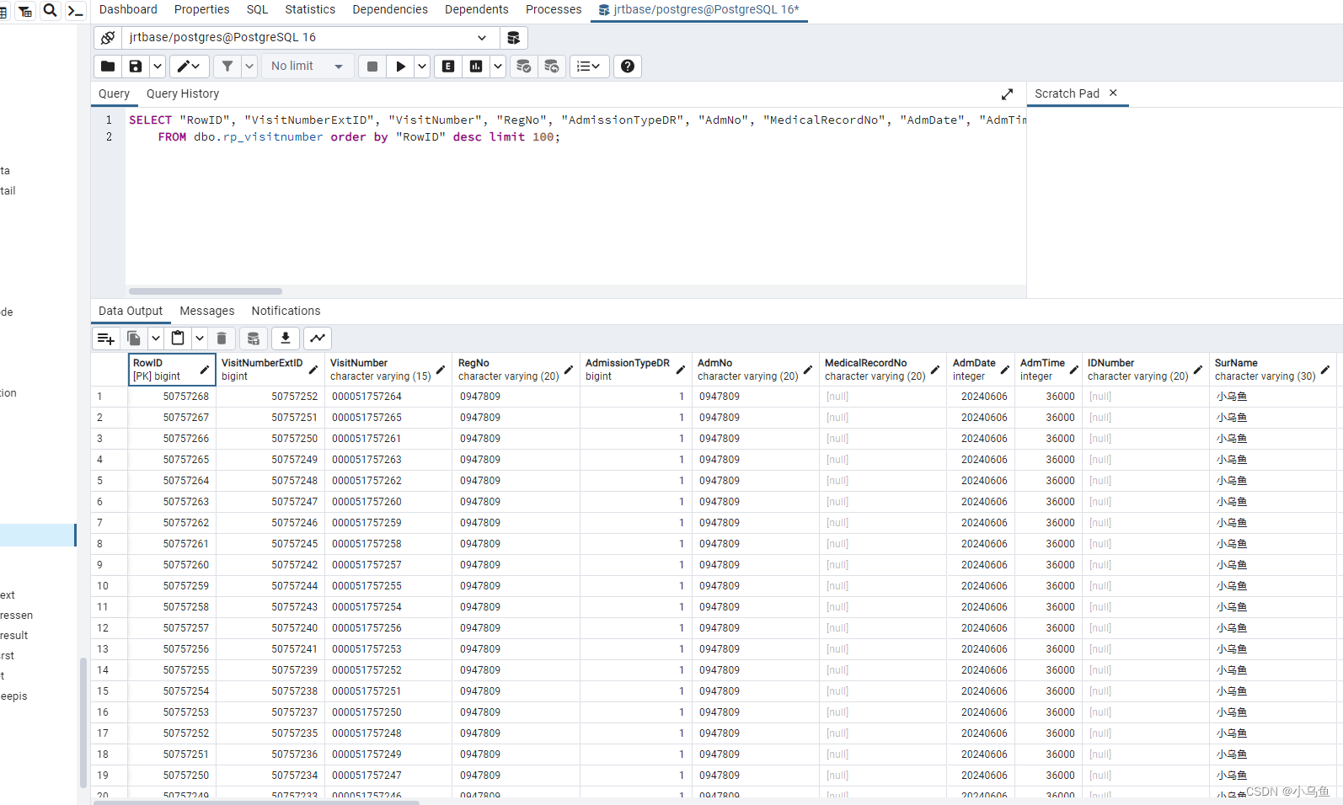This screenshot has height=805, width=1343.
Task: Open the SQL tab
Action: tap(257, 9)
